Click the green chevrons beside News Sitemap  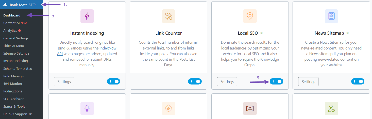coord(347,33)
